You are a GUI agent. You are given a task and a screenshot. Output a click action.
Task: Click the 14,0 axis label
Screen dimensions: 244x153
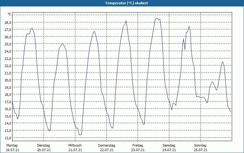click(8, 123)
